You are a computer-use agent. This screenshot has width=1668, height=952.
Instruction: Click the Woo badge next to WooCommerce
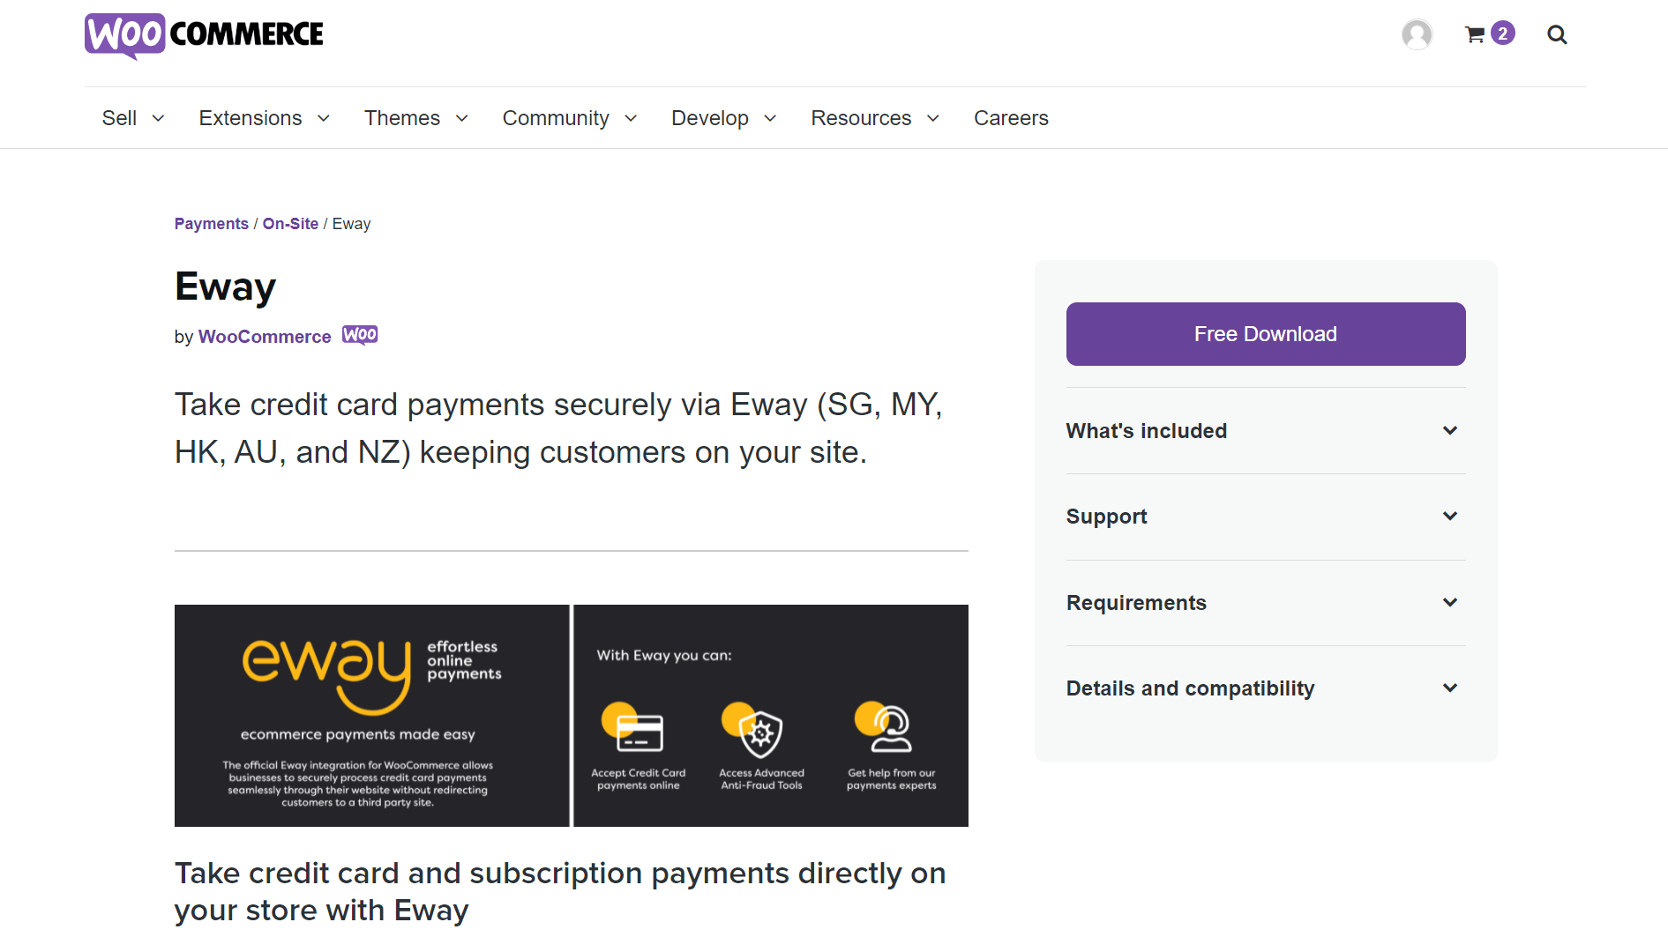[x=360, y=335]
